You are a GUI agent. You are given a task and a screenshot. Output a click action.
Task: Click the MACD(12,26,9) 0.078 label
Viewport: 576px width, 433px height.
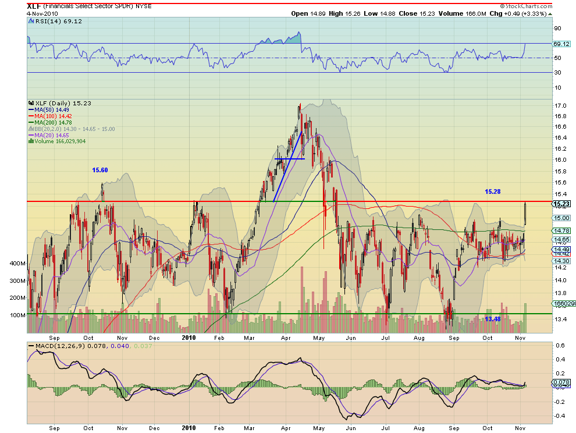[x=70, y=346]
